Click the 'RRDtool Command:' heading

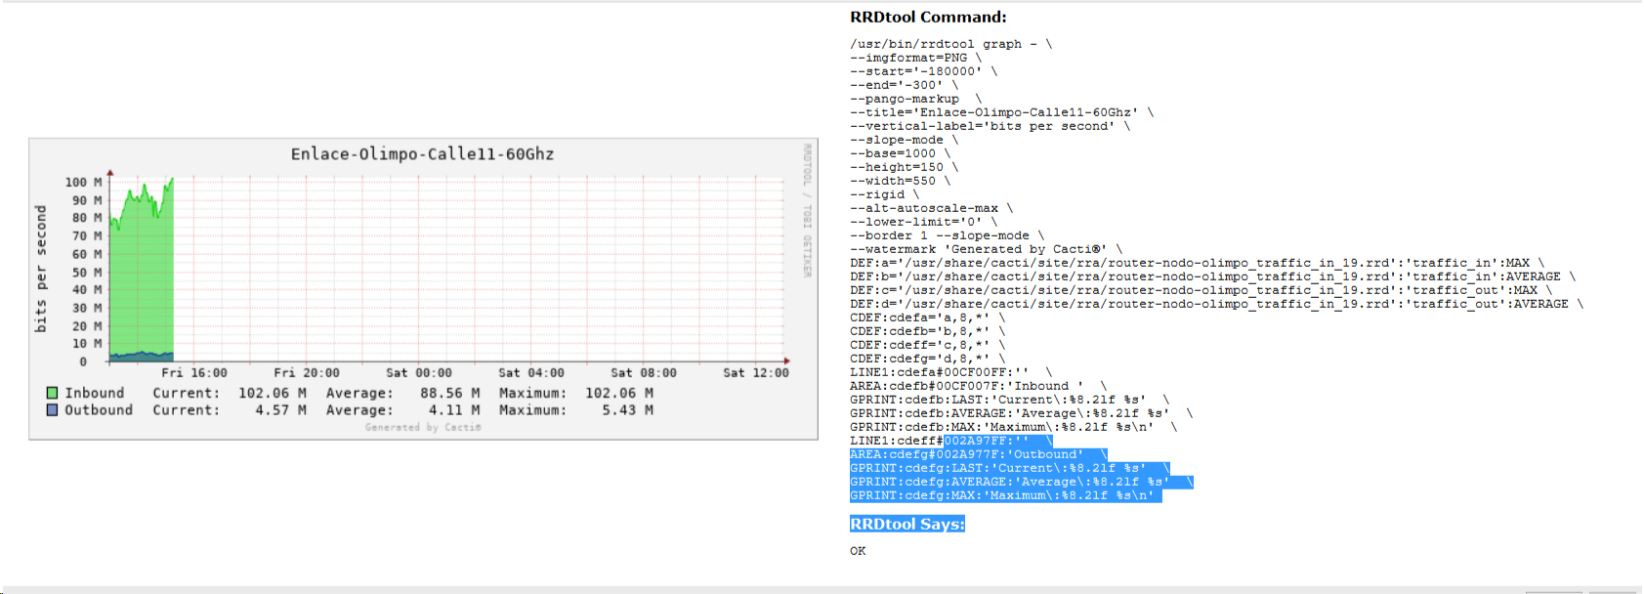pos(928,17)
